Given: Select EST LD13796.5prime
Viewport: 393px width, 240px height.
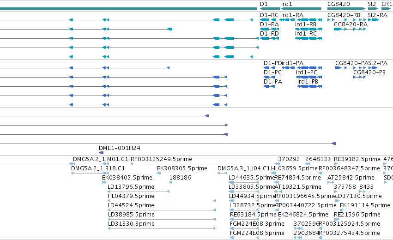Looking at the screenshot, I should (x=131, y=187).
